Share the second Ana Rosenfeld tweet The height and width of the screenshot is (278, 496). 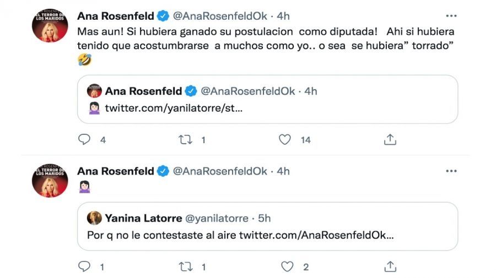(x=390, y=267)
